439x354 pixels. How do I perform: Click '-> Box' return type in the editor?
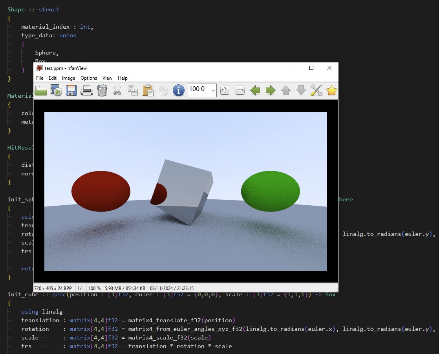(326, 294)
